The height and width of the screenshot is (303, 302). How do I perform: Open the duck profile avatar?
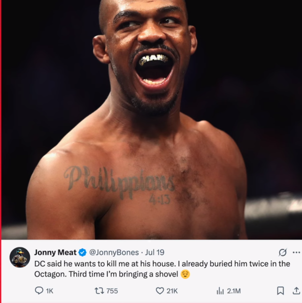click(x=20, y=257)
